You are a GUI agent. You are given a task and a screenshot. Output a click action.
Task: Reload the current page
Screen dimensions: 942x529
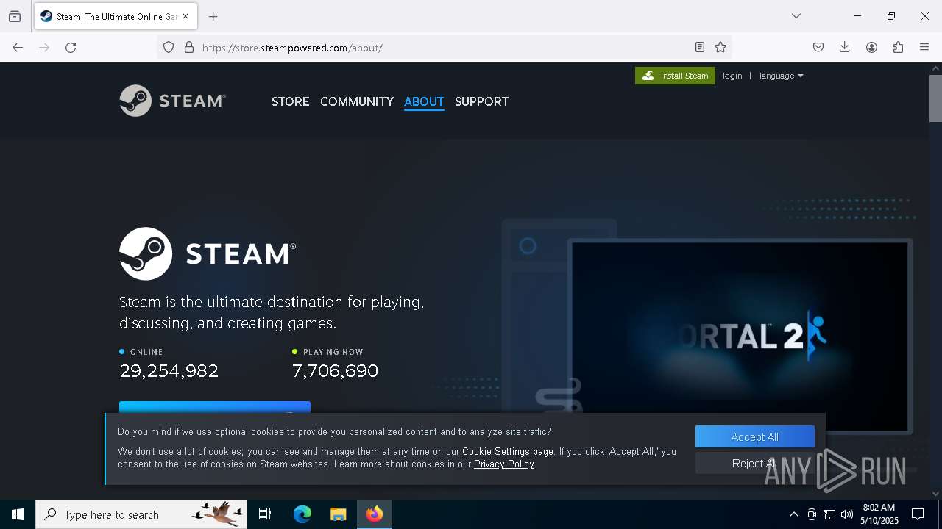click(71, 48)
